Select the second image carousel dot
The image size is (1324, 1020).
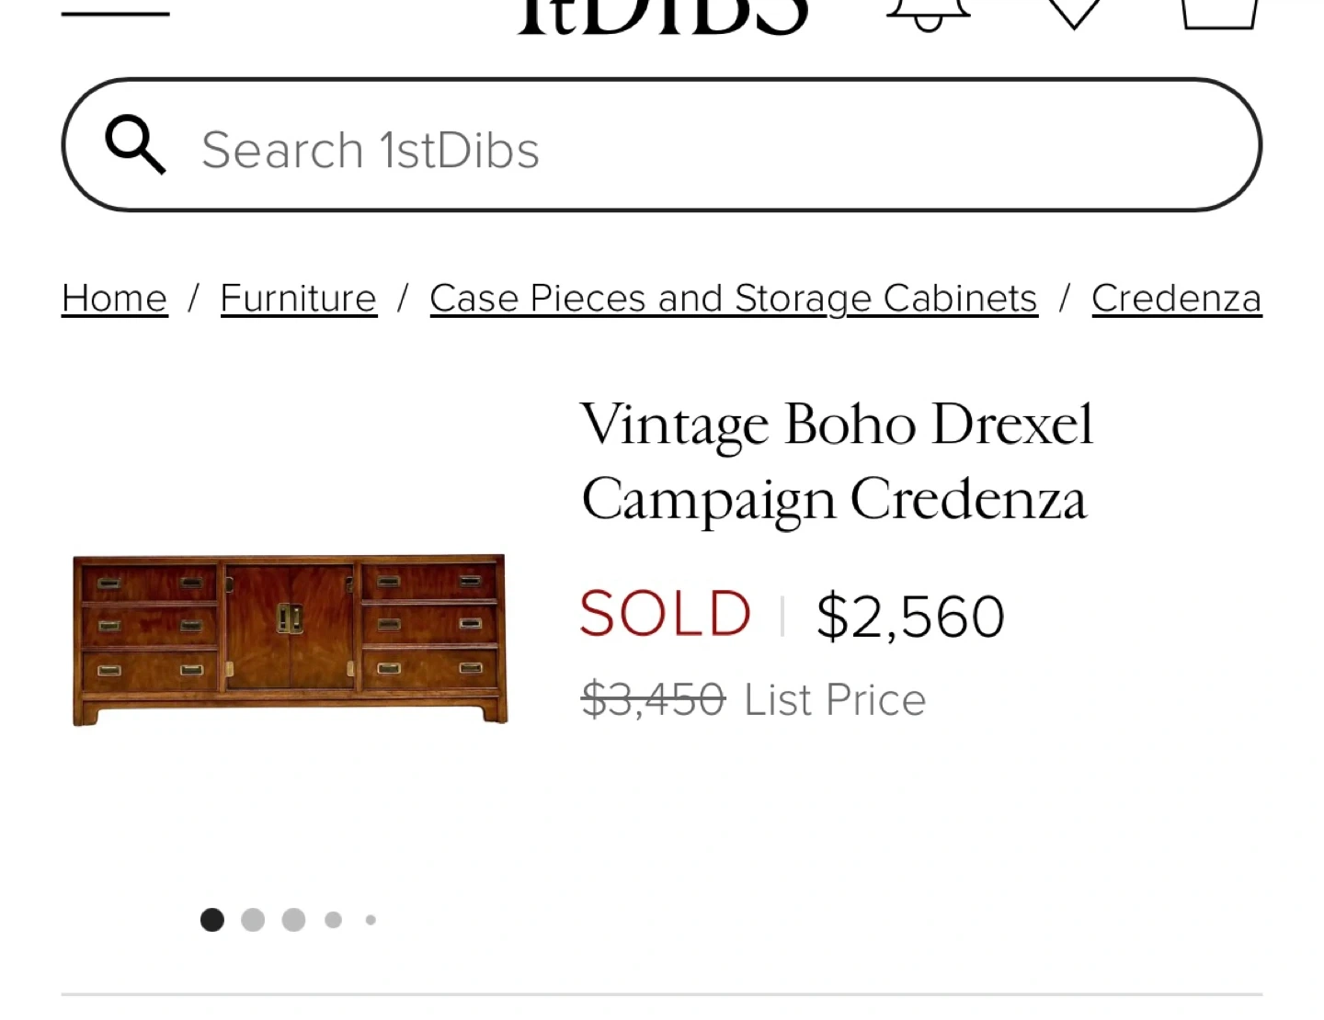(253, 920)
